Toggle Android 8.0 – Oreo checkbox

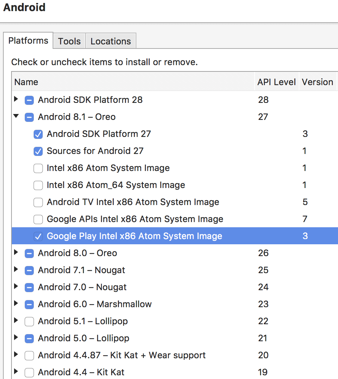(29, 254)
